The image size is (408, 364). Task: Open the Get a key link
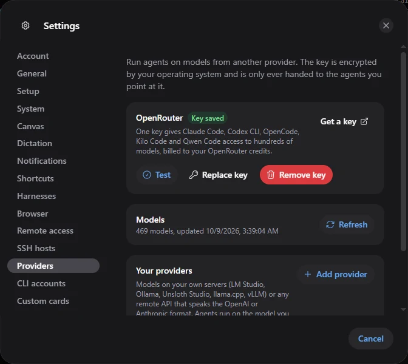(344, 121)
